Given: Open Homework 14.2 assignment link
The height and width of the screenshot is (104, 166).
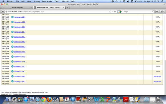Looking at the screenshot, I should [20, 76].
